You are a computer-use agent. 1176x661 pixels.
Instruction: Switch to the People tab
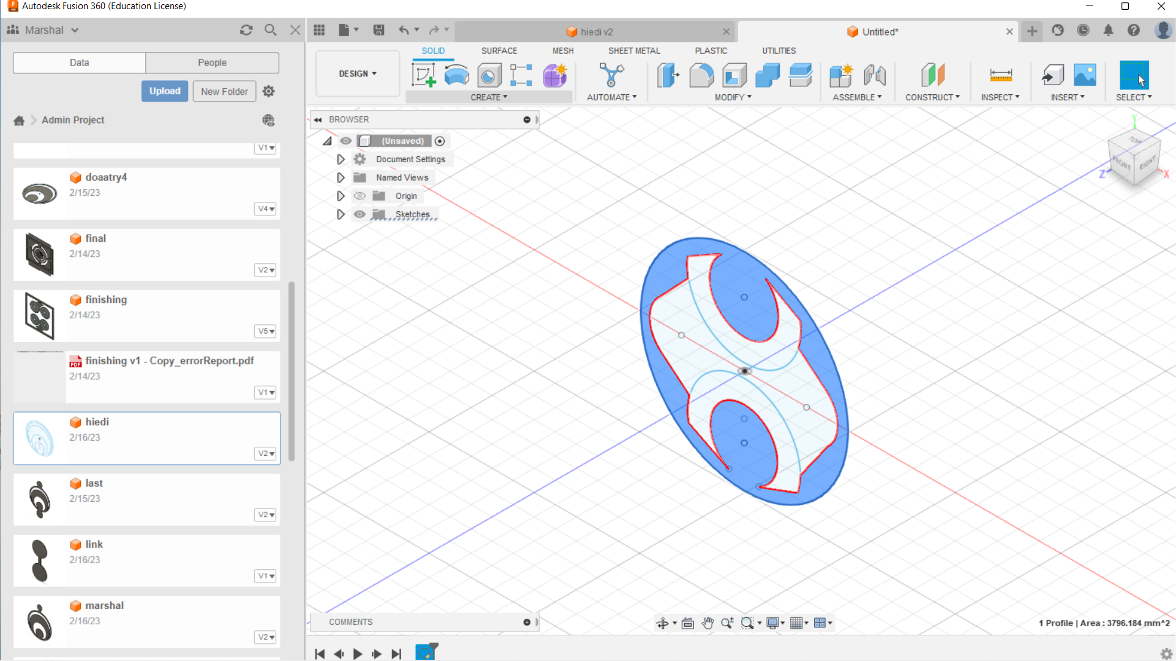click(212, 62)
